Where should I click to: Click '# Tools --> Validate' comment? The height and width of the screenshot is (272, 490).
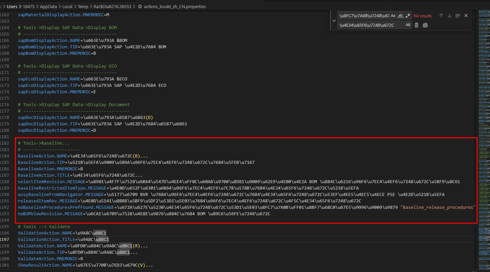click(x=44, y=226)
